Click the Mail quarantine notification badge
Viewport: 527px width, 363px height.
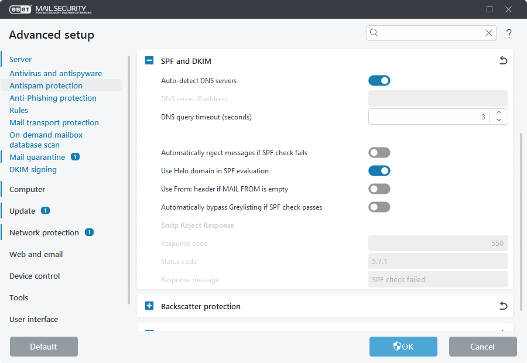click(x=75, y=157)
